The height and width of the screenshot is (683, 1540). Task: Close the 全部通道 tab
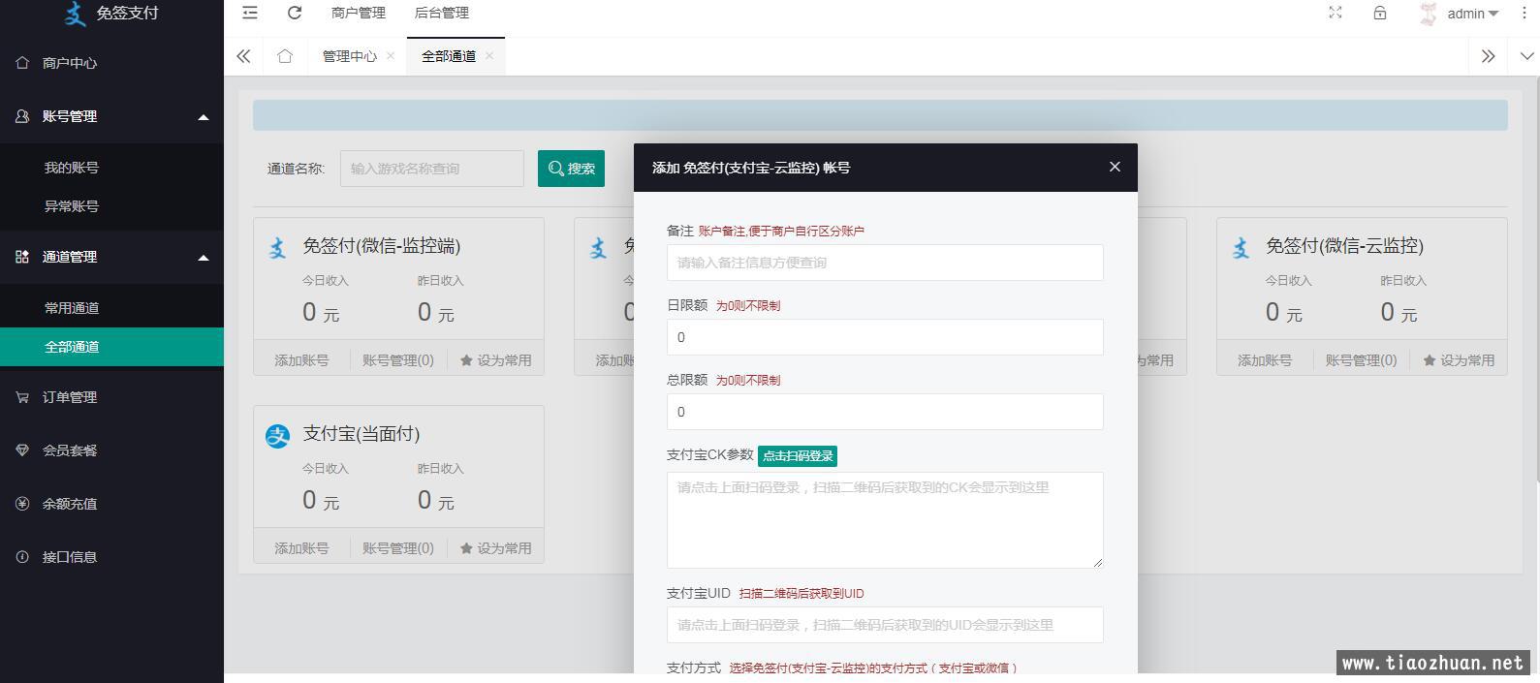click(x=489, y=56)
